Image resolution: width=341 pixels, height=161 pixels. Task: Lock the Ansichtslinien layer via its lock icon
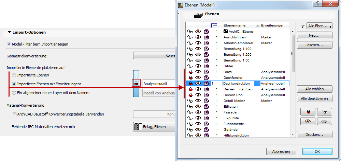point(190,37)
